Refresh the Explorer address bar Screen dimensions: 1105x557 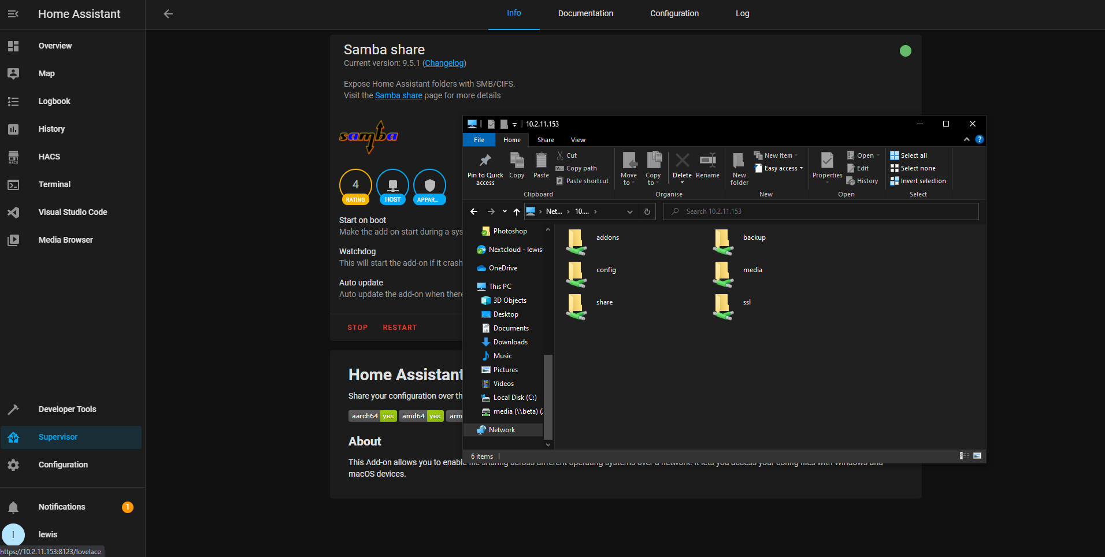tap(647, 211)
